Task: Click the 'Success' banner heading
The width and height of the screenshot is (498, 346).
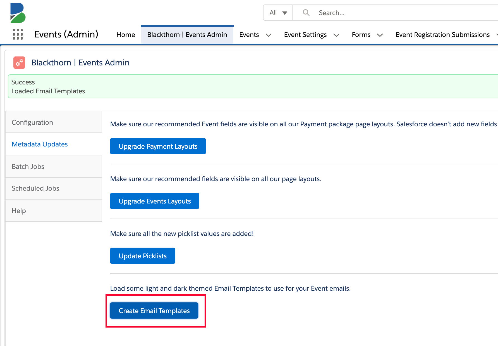Action: click(x=23, y=82)
